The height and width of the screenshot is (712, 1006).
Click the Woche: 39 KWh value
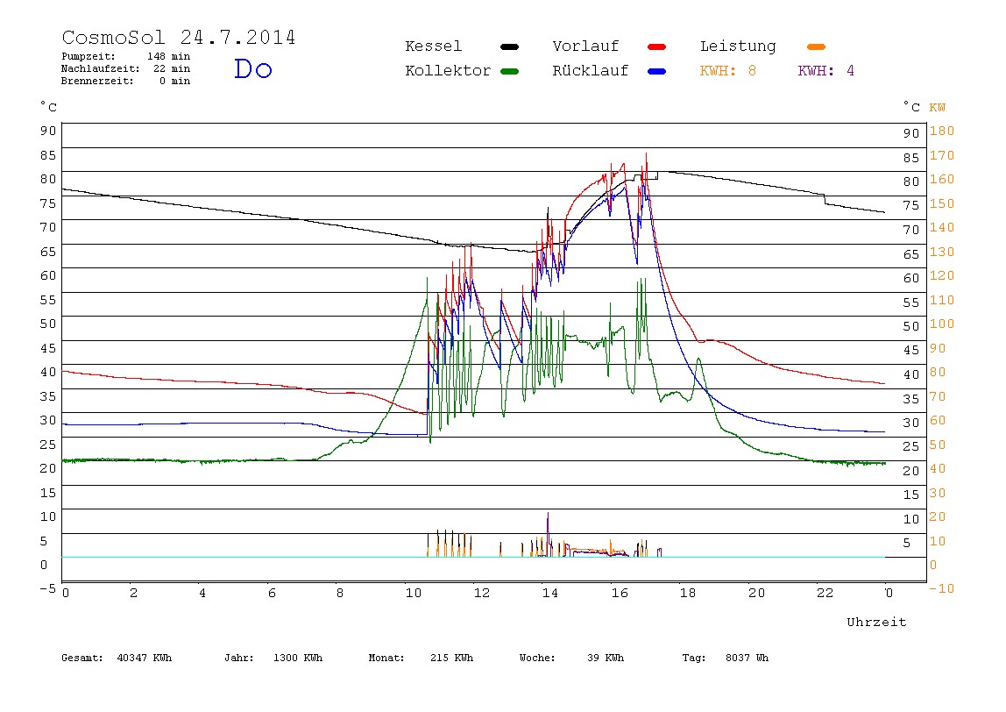pyautogui.click(x=571, y=658)
